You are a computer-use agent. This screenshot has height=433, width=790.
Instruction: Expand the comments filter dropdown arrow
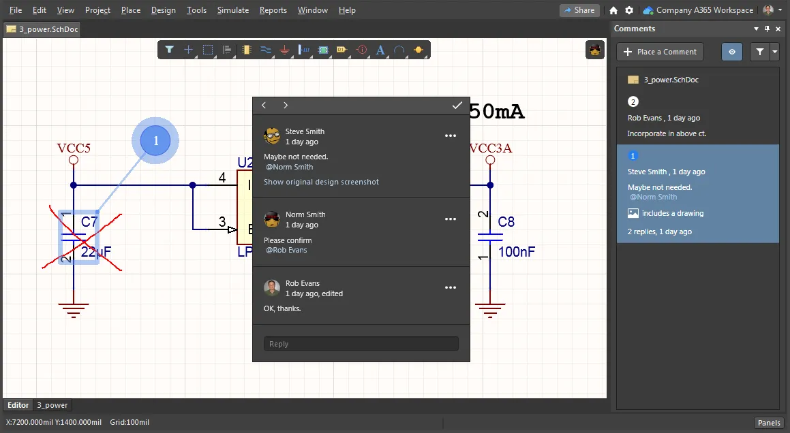pos(775,52)
